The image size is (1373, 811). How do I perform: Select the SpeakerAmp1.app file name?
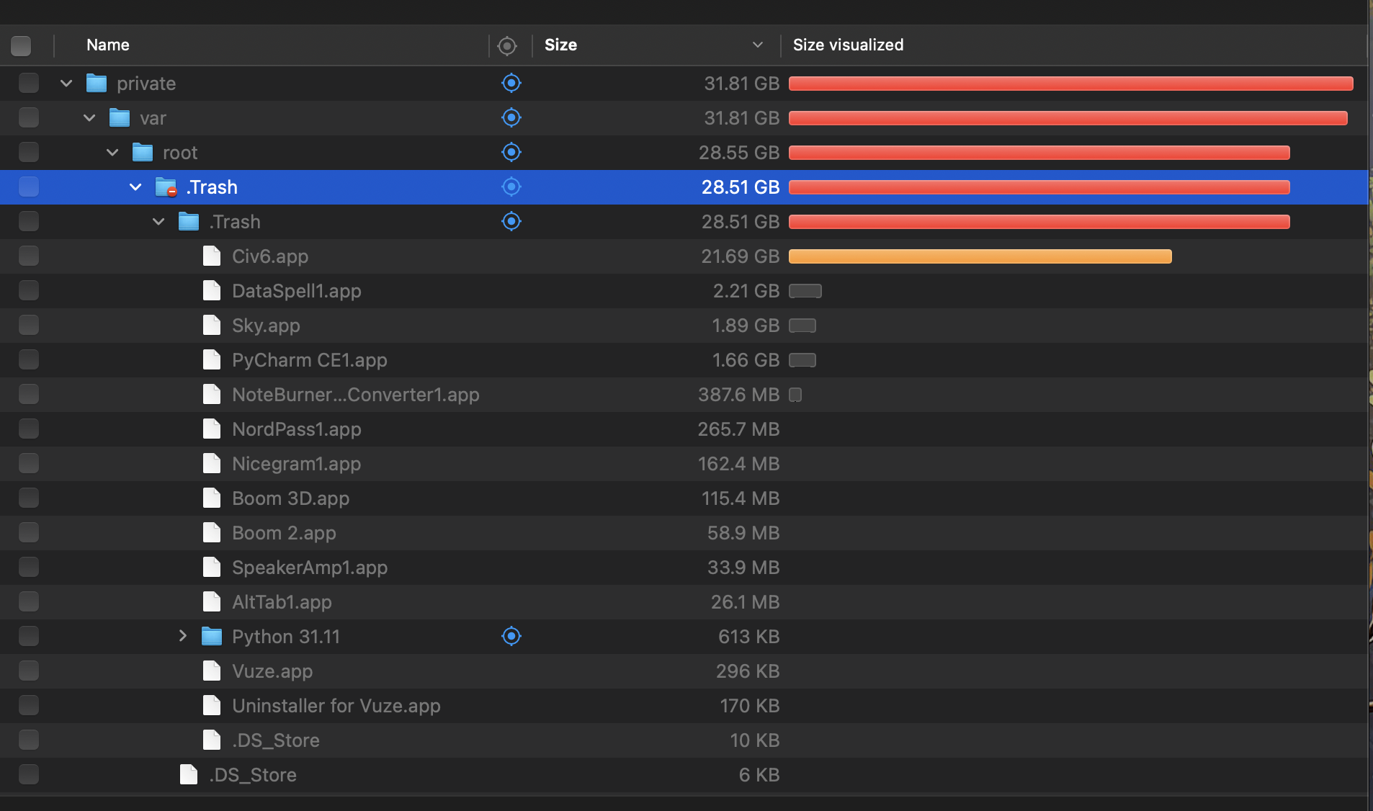click(310, 568)
